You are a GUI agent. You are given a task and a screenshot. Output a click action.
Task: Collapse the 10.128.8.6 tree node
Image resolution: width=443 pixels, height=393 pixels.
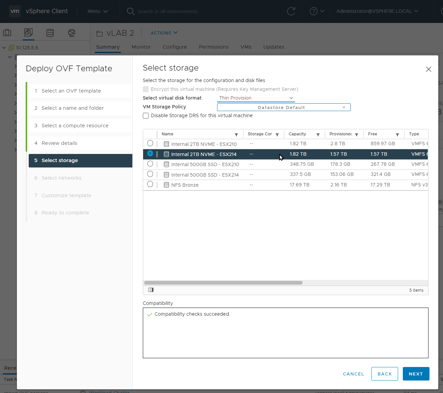coord(4,48)
